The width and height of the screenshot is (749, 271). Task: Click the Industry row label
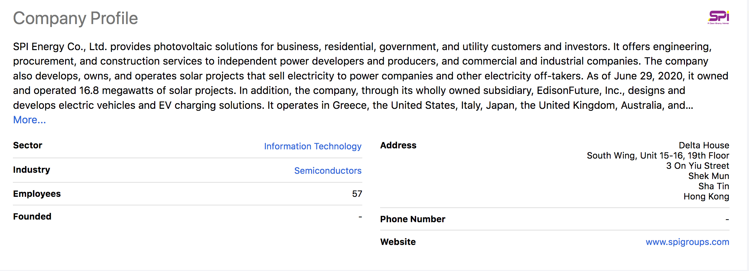(x=32, y=170)
